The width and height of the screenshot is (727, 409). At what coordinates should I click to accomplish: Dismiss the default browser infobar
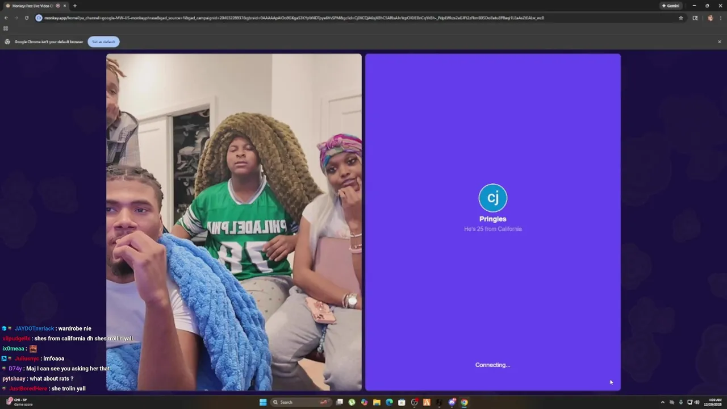point(720,41)
